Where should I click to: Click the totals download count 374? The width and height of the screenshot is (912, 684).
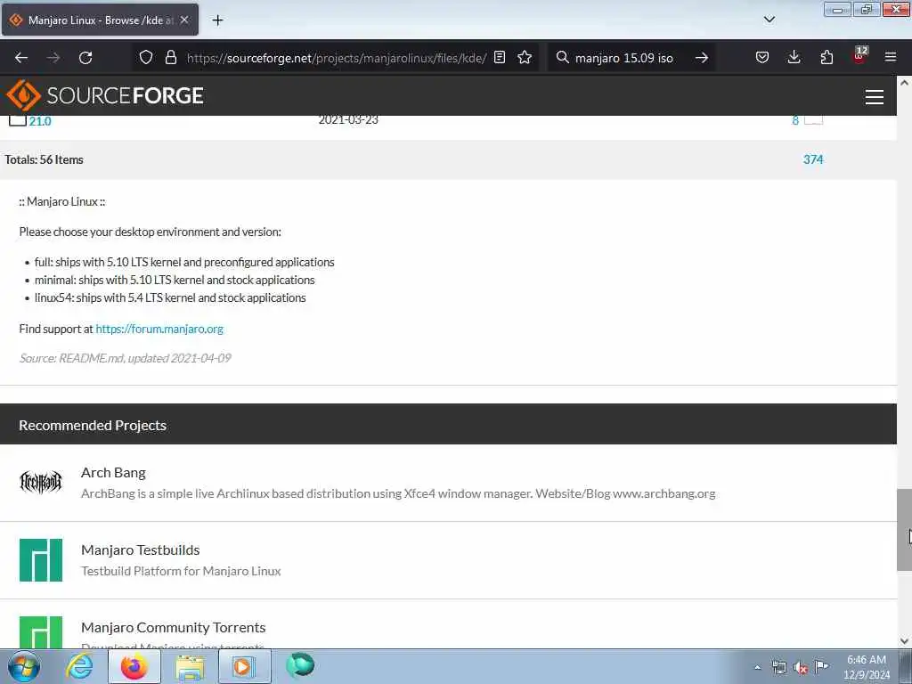pos(813,159)
